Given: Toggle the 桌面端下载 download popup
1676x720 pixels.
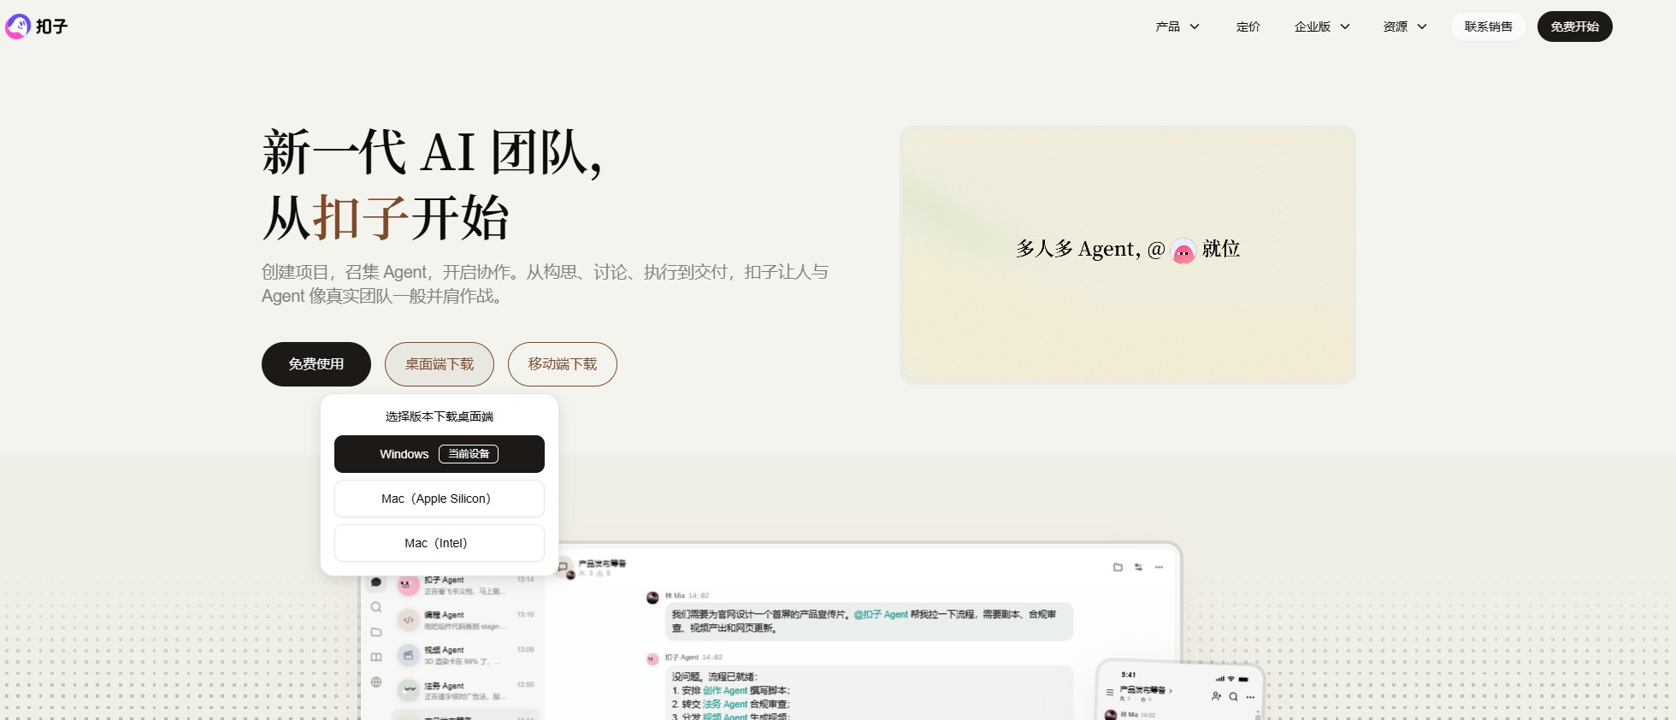Looking at the screenshot, I should point(440,364).
